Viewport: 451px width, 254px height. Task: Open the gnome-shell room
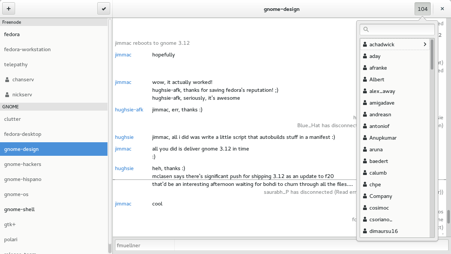(x=54, y=209)
